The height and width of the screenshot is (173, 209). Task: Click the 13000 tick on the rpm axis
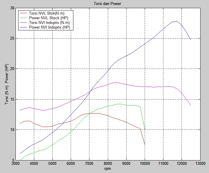[x=200, y=164]
